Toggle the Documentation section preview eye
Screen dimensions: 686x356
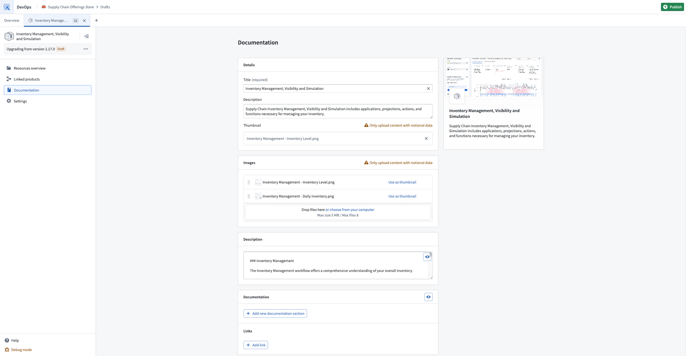click(428, 297)
